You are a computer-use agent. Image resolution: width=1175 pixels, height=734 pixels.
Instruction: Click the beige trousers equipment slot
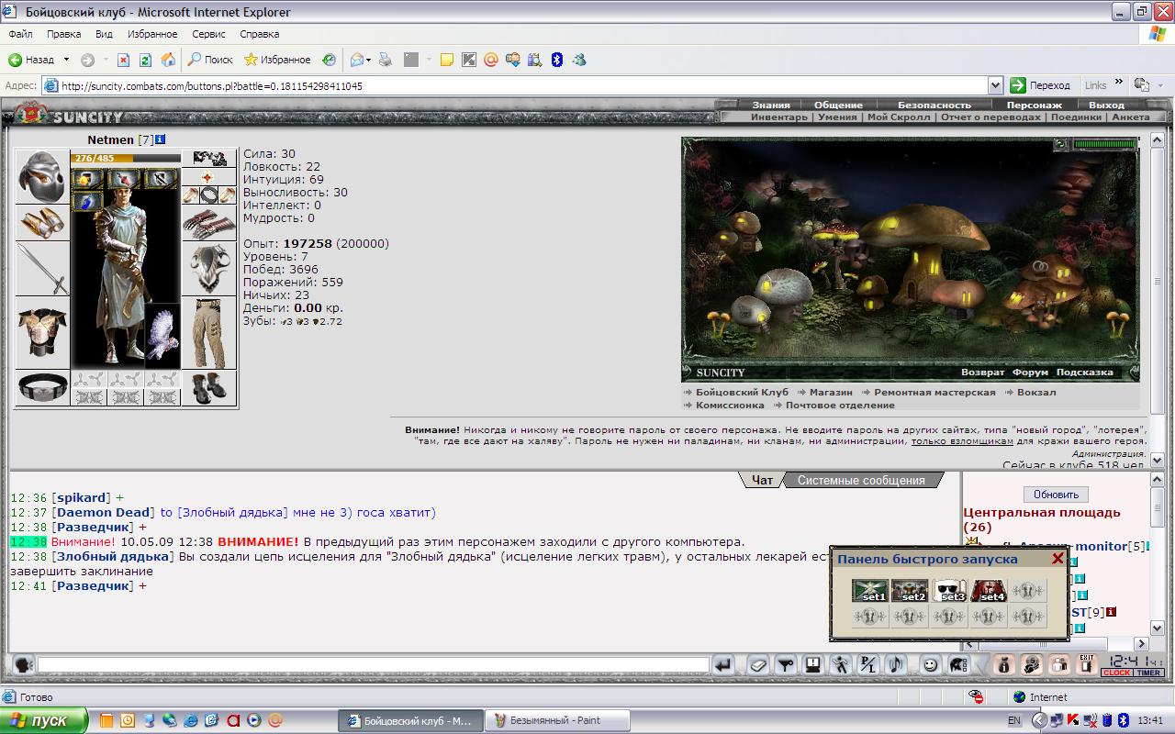[x=209, y=333]
